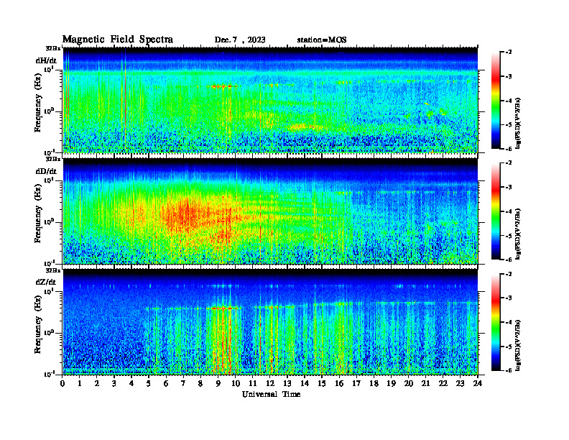Click the -2 label on dH/dt colorbar
The height and width of the screenshot is (440, 569).
coord(509,52)
